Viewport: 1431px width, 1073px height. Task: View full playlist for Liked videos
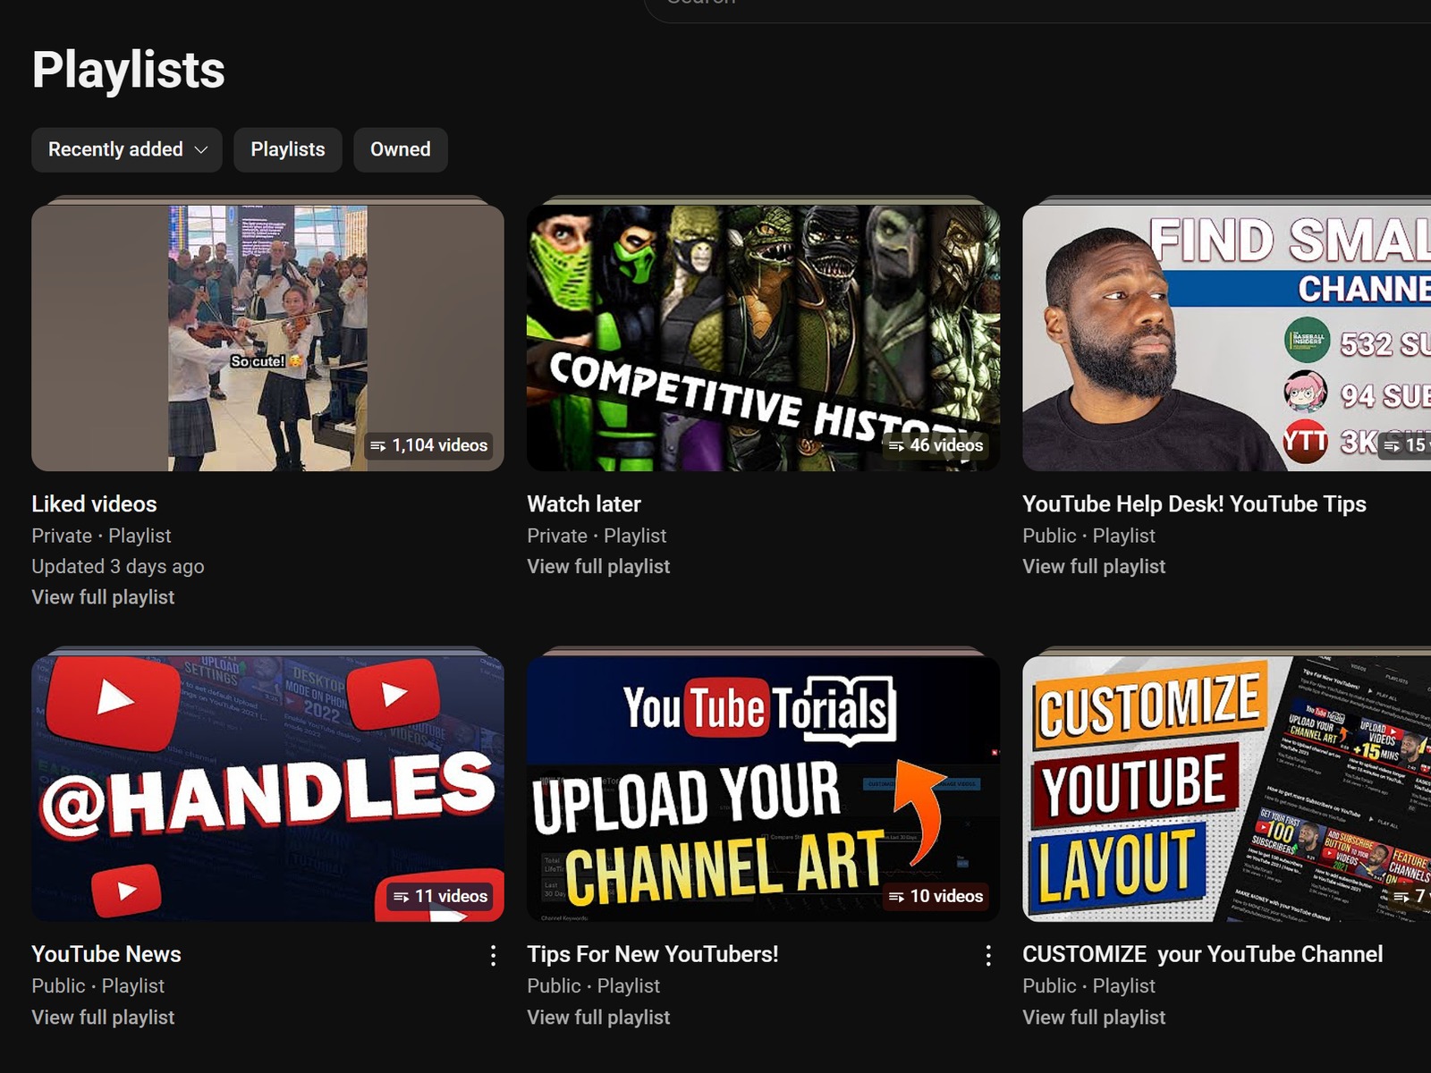(x=103, y=597)
